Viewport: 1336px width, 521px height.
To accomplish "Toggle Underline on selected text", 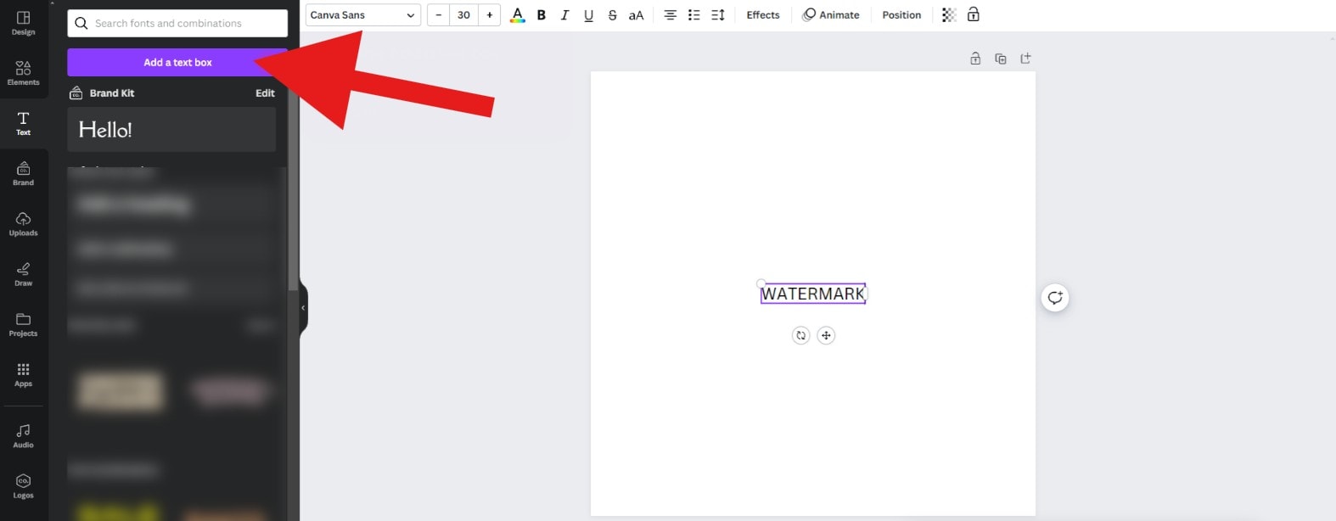I will click(x=588, y=15).
